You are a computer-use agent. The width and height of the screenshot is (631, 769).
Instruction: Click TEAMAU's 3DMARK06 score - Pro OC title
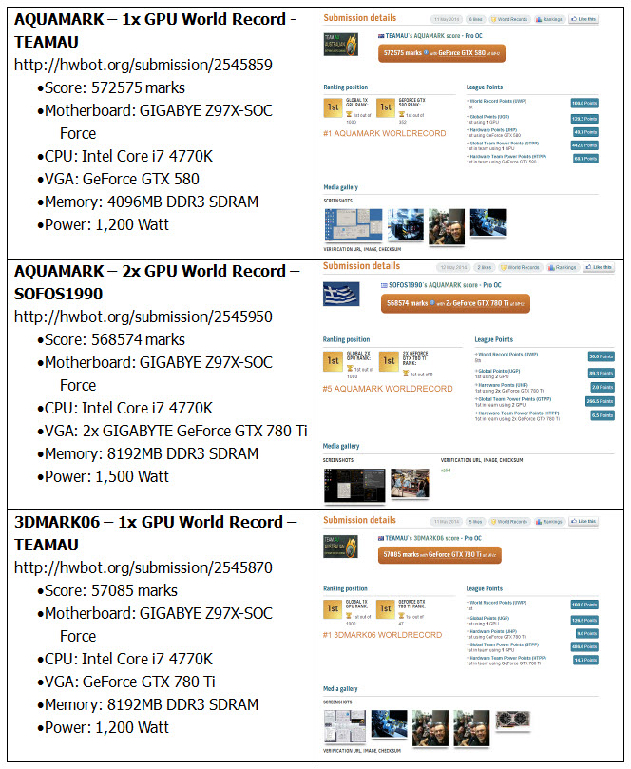[x=433, y=539]
